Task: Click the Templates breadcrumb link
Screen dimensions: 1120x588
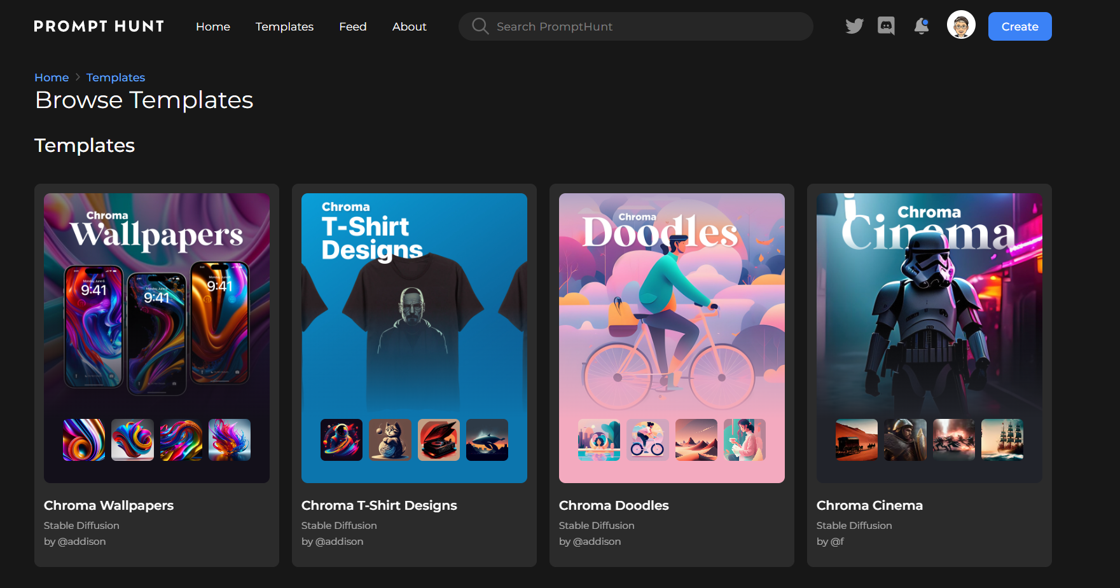Action: (x=116, y=78)
